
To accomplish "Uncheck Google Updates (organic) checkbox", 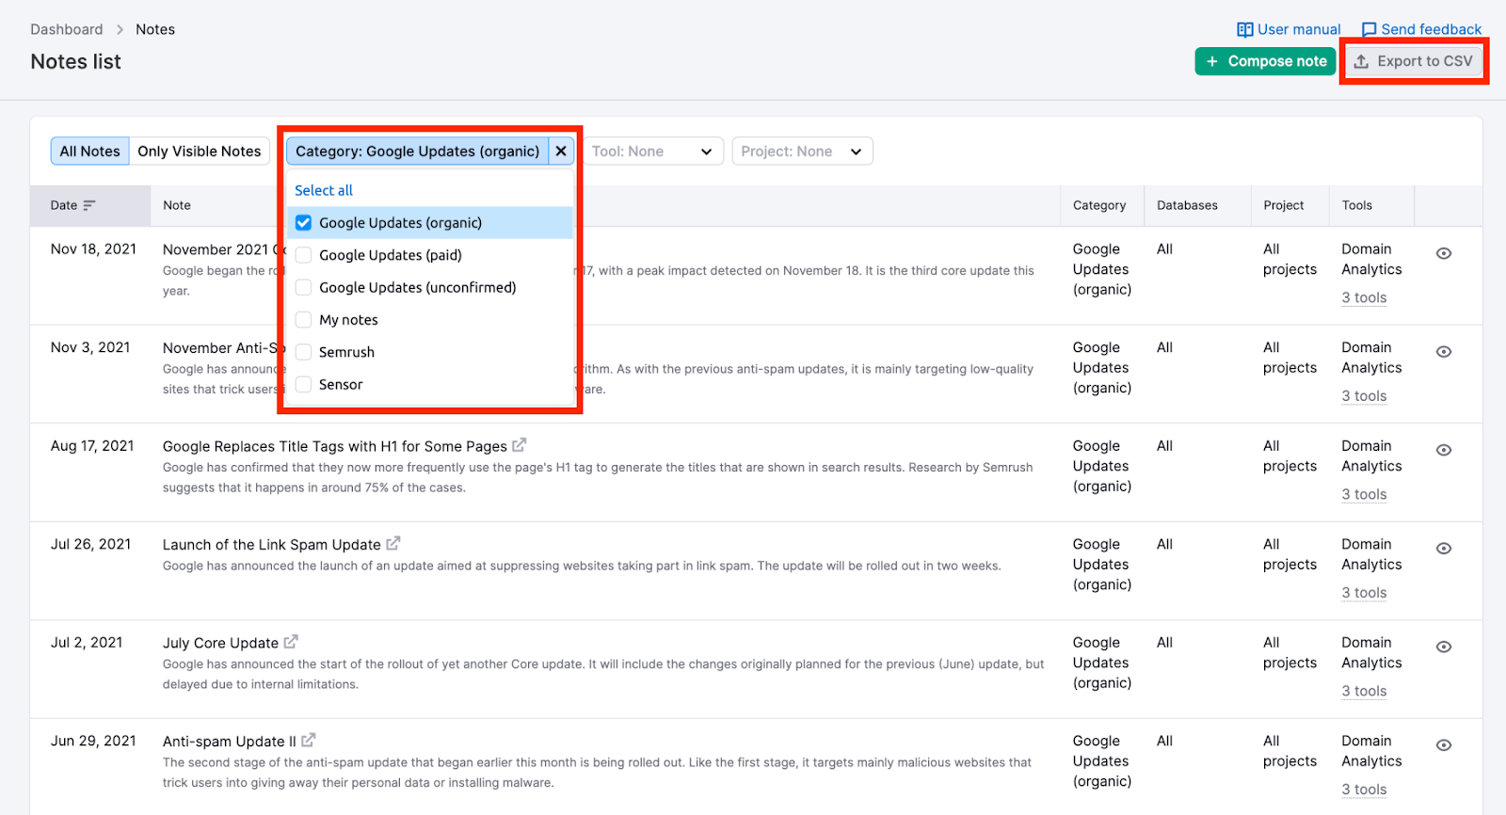I will pos(303,223).
